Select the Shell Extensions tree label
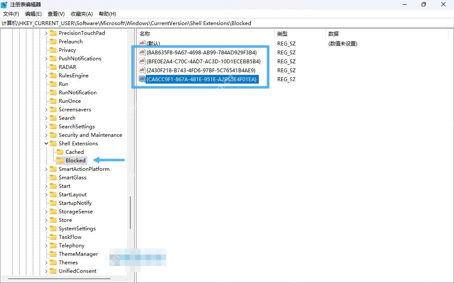This screenshot has height=283, width=454. coord(78,144)
